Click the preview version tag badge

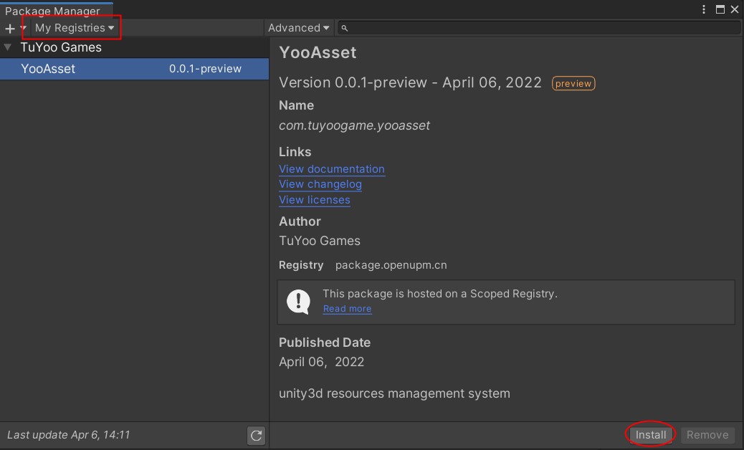[x=573, y=83]
